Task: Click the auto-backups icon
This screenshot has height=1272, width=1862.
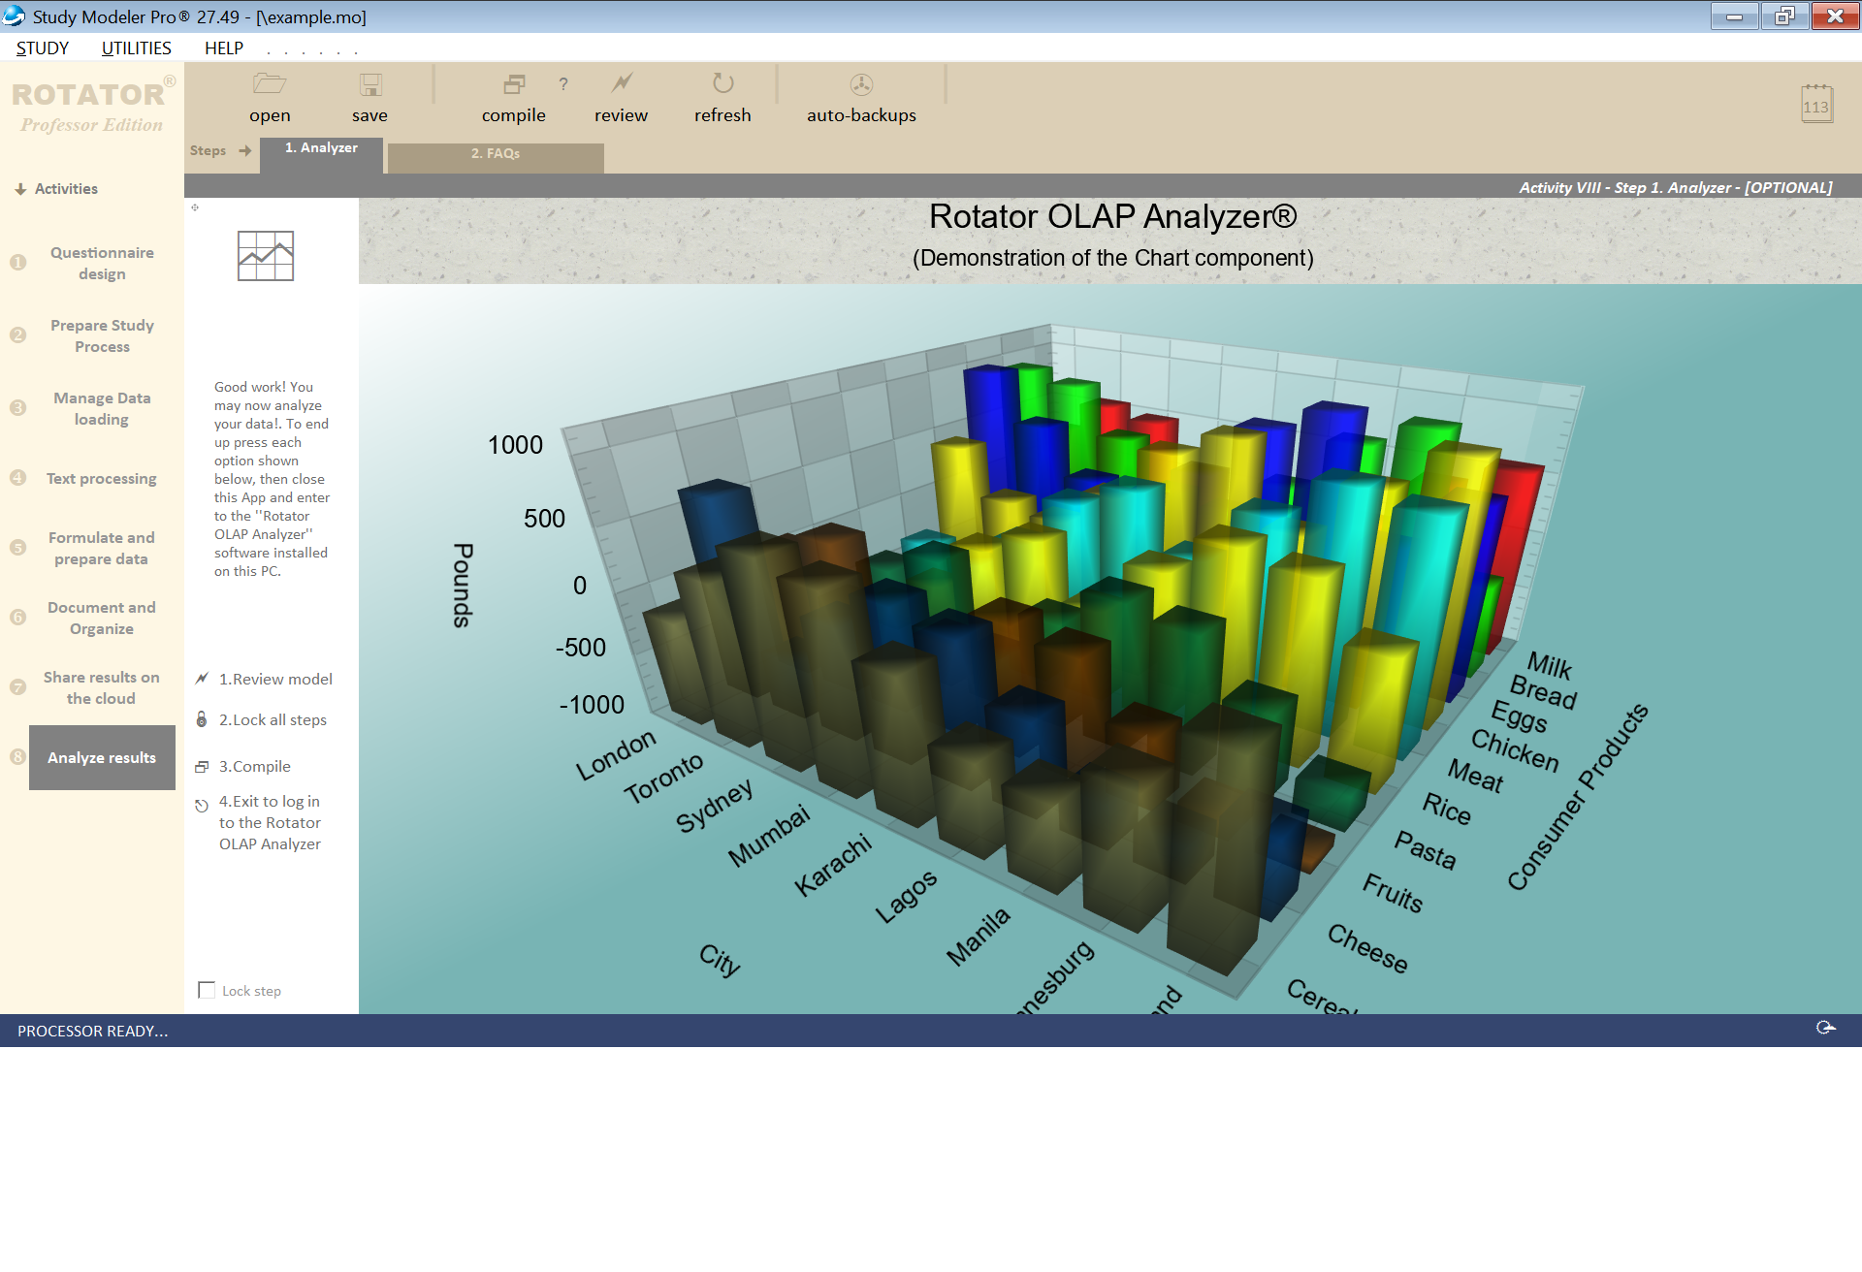Action: click(x=861, y=84)
